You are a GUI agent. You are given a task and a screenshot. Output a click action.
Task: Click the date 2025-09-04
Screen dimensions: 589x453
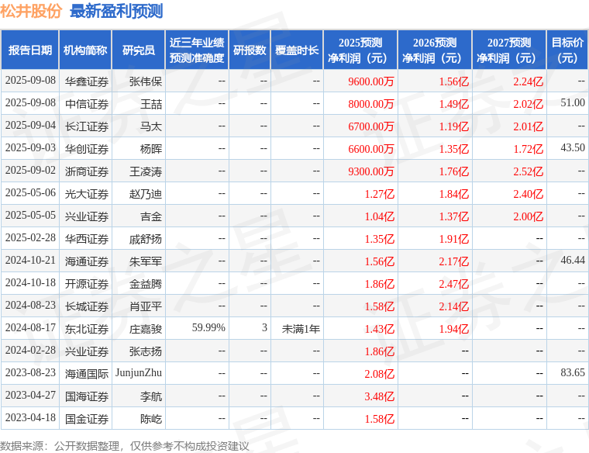pyautogui.click(x=30, y=125)
